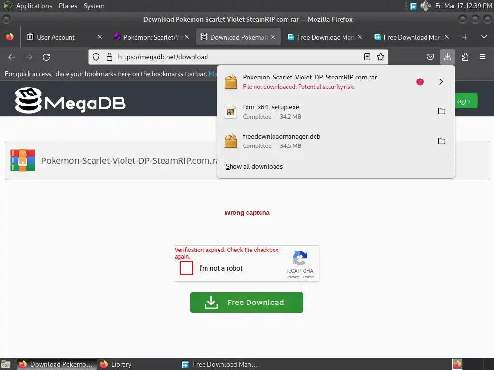Image resolution: width=494 pixels, height=370 pixels.
Task: Expand the list all tabs chevron
Action: pos(484,37)
